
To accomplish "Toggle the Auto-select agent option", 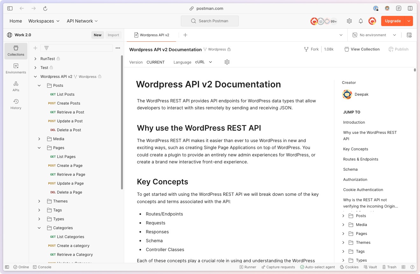I will 317,267.
